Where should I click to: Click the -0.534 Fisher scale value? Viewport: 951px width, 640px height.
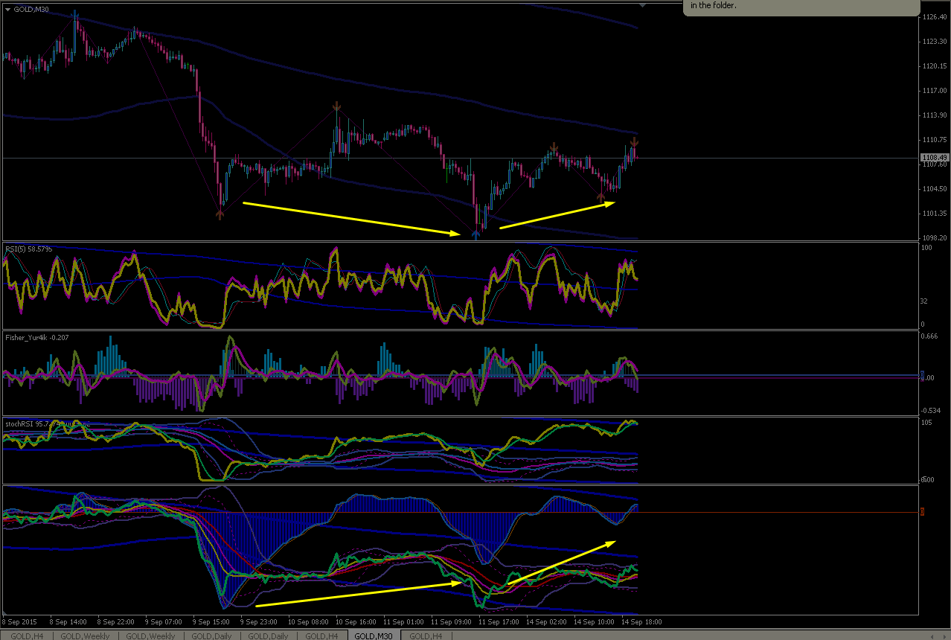(x=932, y=410)
